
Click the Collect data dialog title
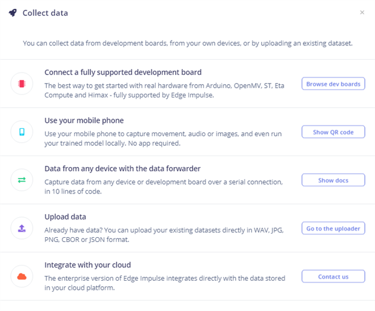pyautogui.click(x=45, y=13)
